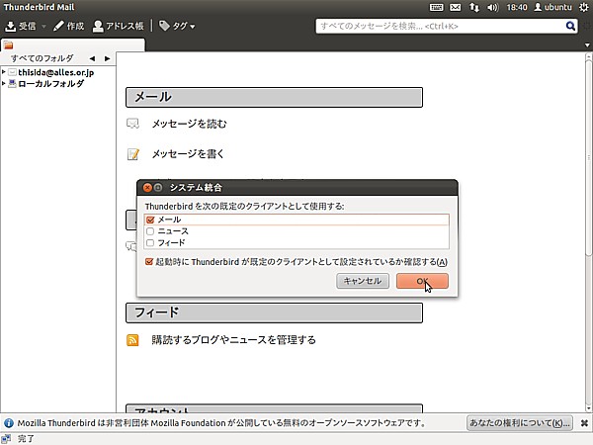Click the 作成 (Write) pencil button
Screen dimensions: 593x445
tap(68, 26)
